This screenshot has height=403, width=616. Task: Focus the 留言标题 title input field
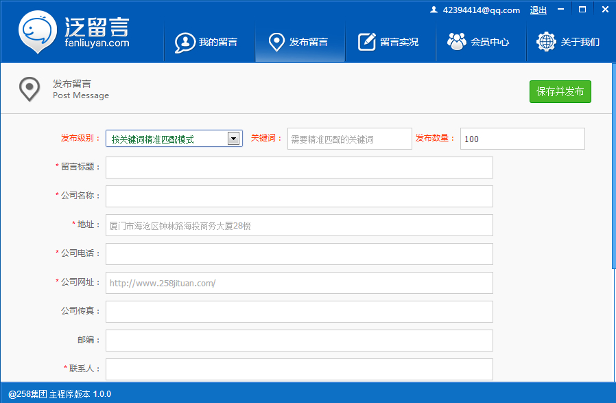point(299,167)
